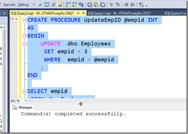
Task: Click on UpdateEmpID procedure name
Action: tap(102, 20)
